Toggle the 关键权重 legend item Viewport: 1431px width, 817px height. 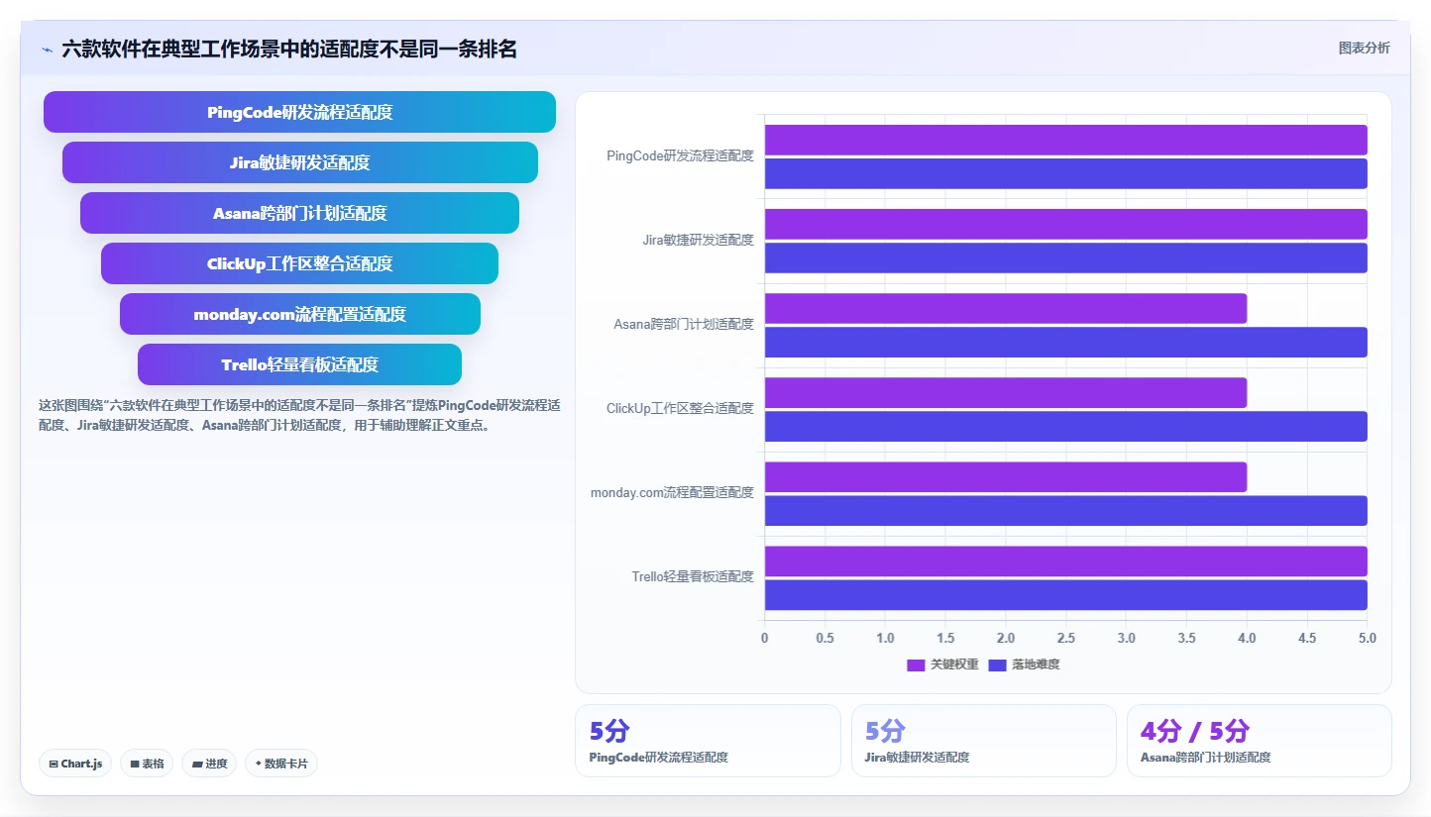[x=942, y=664]
